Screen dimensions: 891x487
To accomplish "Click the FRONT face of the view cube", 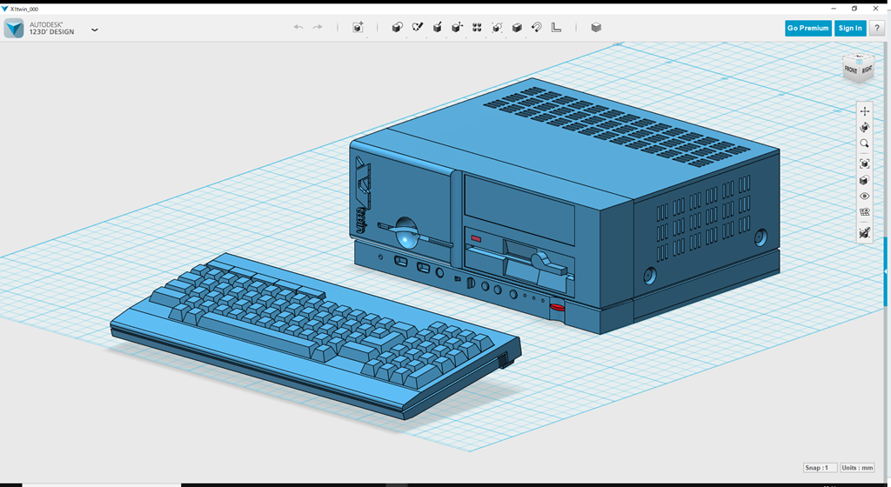I will pos(850,70).
